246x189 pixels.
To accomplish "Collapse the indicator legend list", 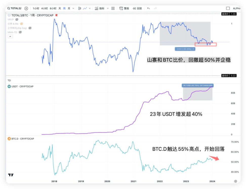I will point(10,36).
